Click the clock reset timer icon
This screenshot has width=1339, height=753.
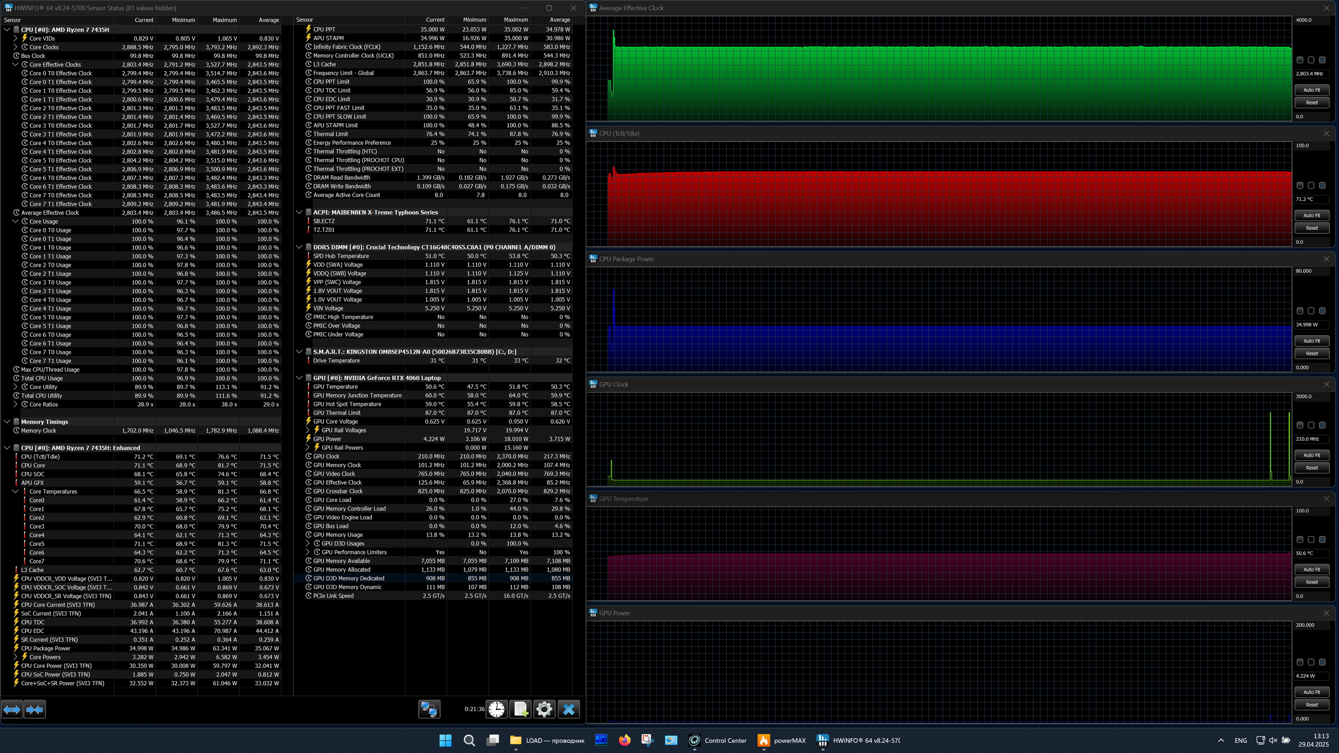(496, 709)
